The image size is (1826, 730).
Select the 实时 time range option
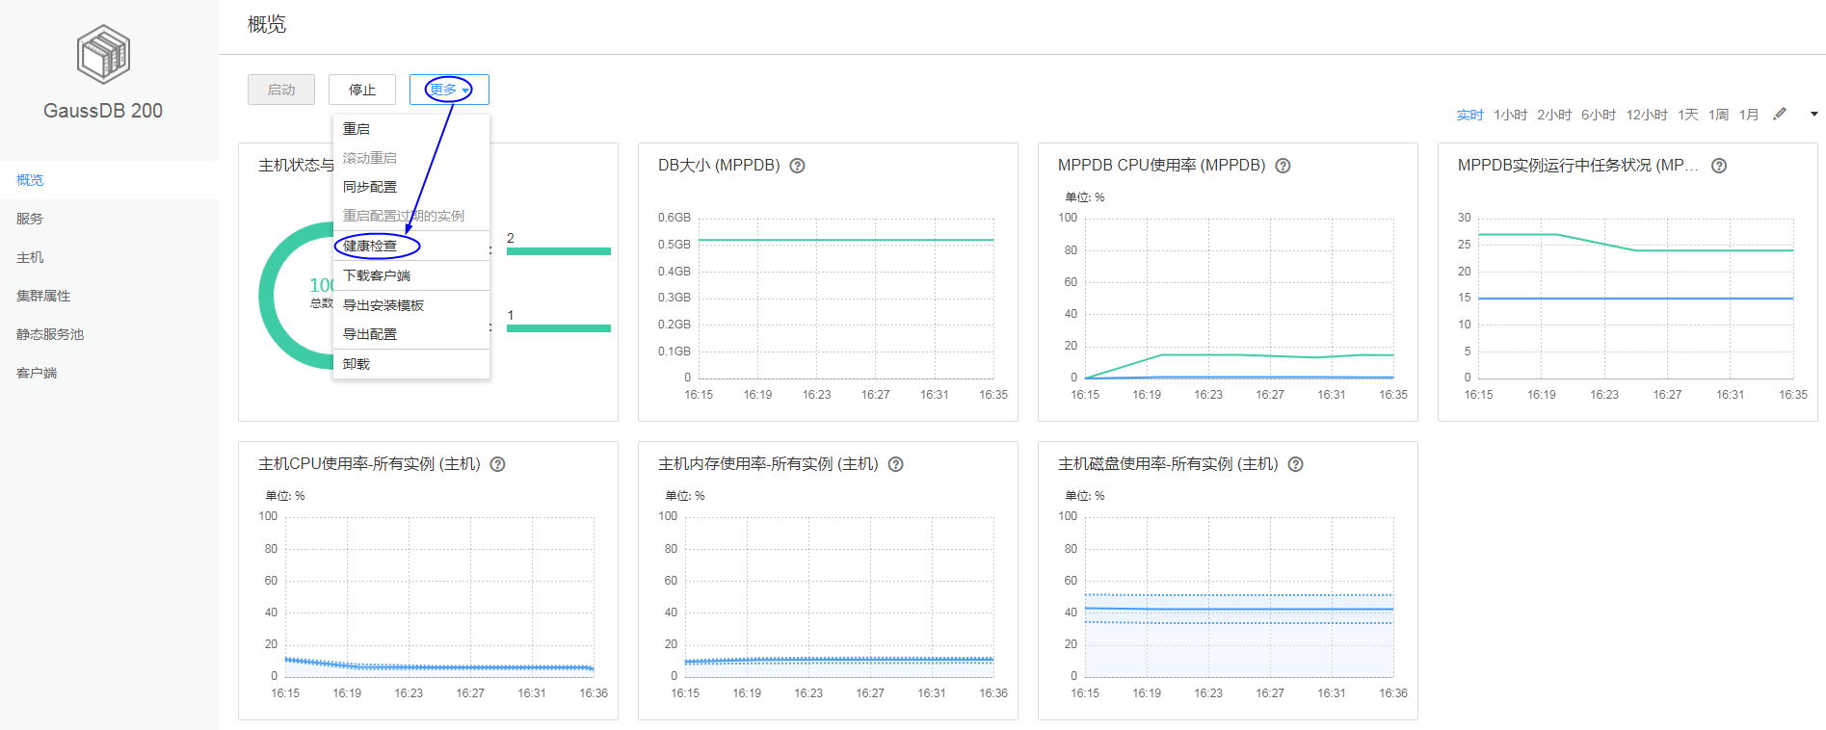click(x=1469, y=116)
